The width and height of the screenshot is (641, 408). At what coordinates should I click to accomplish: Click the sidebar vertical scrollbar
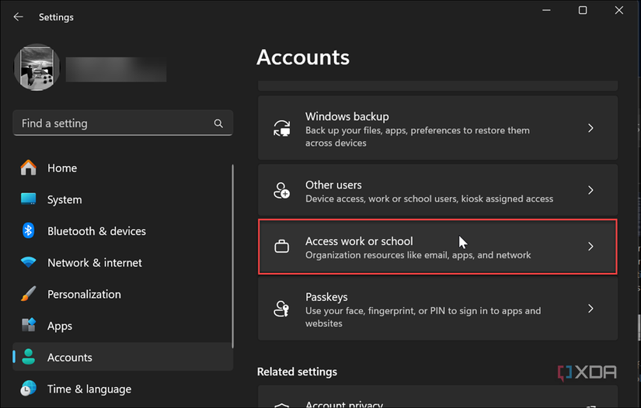click(x=232, y=256)
